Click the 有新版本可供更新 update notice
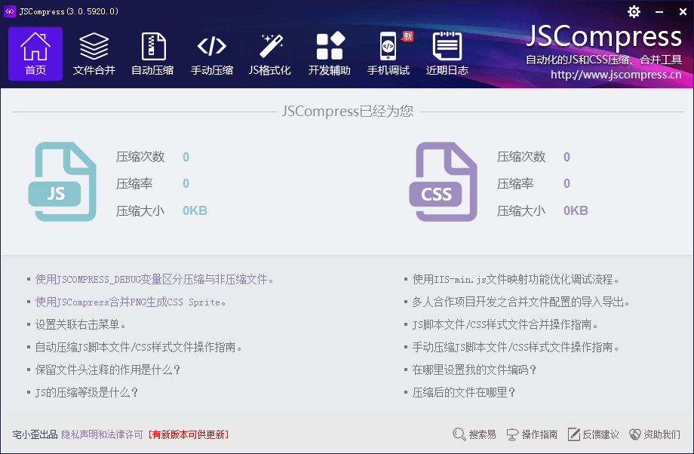Image resolution: width=694 pixels, height=454 pixels. click(x=189, y=434)
